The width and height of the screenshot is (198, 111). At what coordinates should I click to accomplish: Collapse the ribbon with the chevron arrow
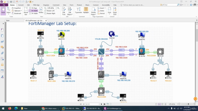point(196,17)
